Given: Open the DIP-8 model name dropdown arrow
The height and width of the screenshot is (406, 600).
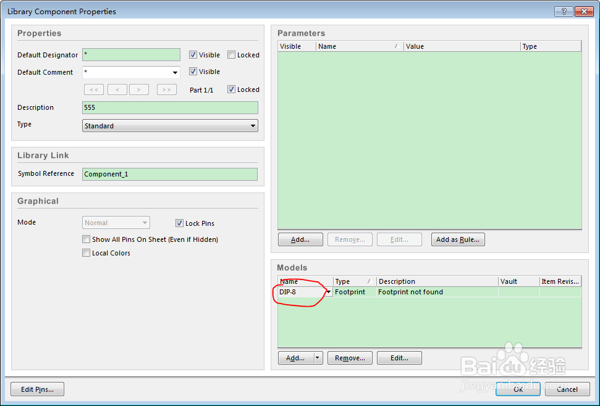Looking at the screenshot, I should (328, 292).
